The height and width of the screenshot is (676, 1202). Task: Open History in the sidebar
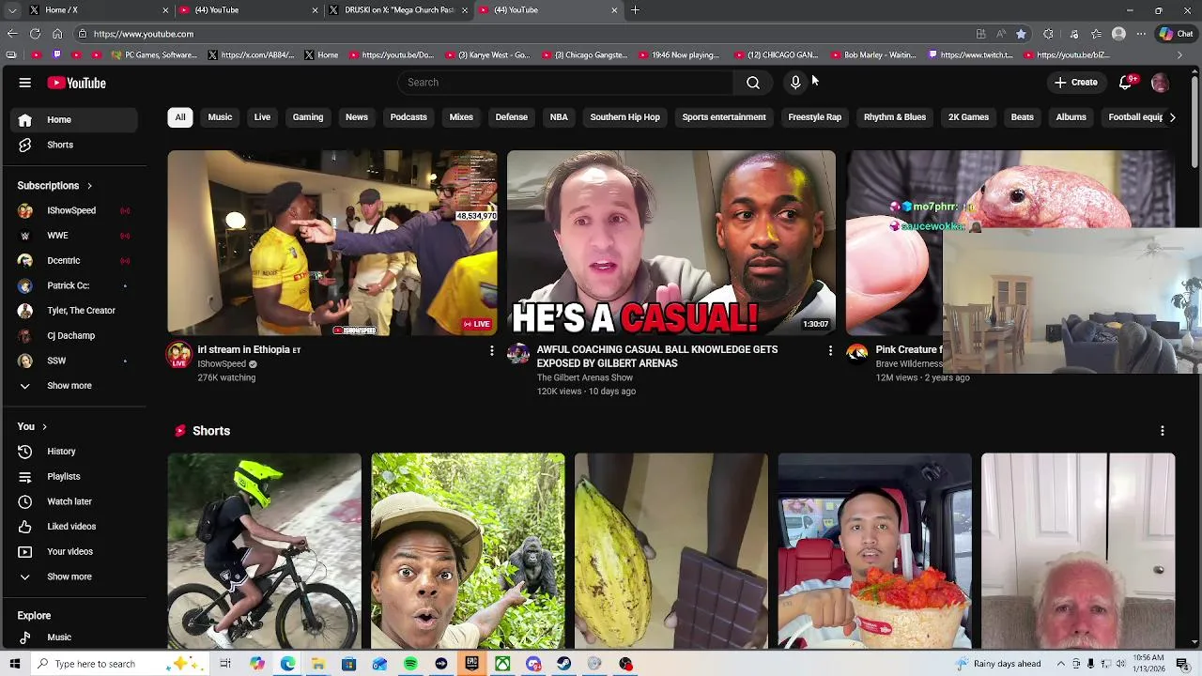75,452
